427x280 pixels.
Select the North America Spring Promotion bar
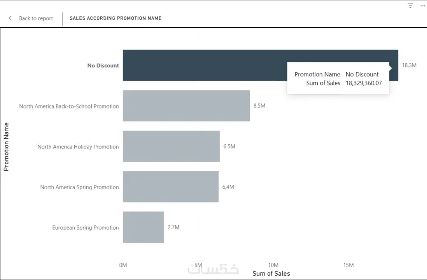click(x=170, y=187)
